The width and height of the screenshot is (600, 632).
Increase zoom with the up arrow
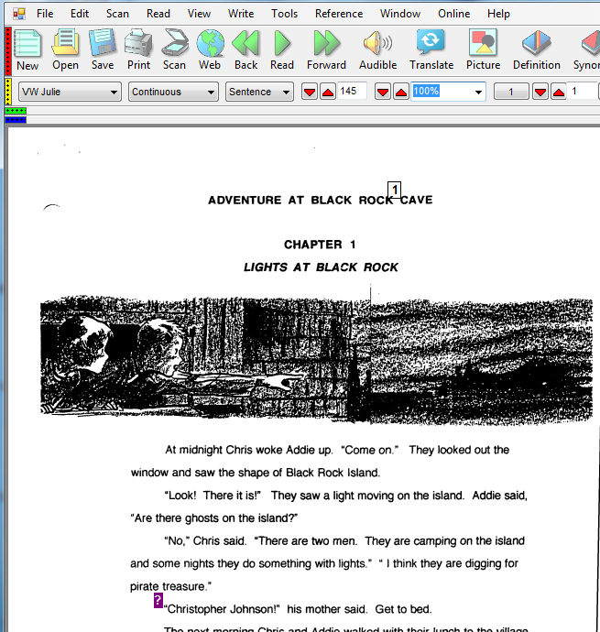click(x=401, y=92)
